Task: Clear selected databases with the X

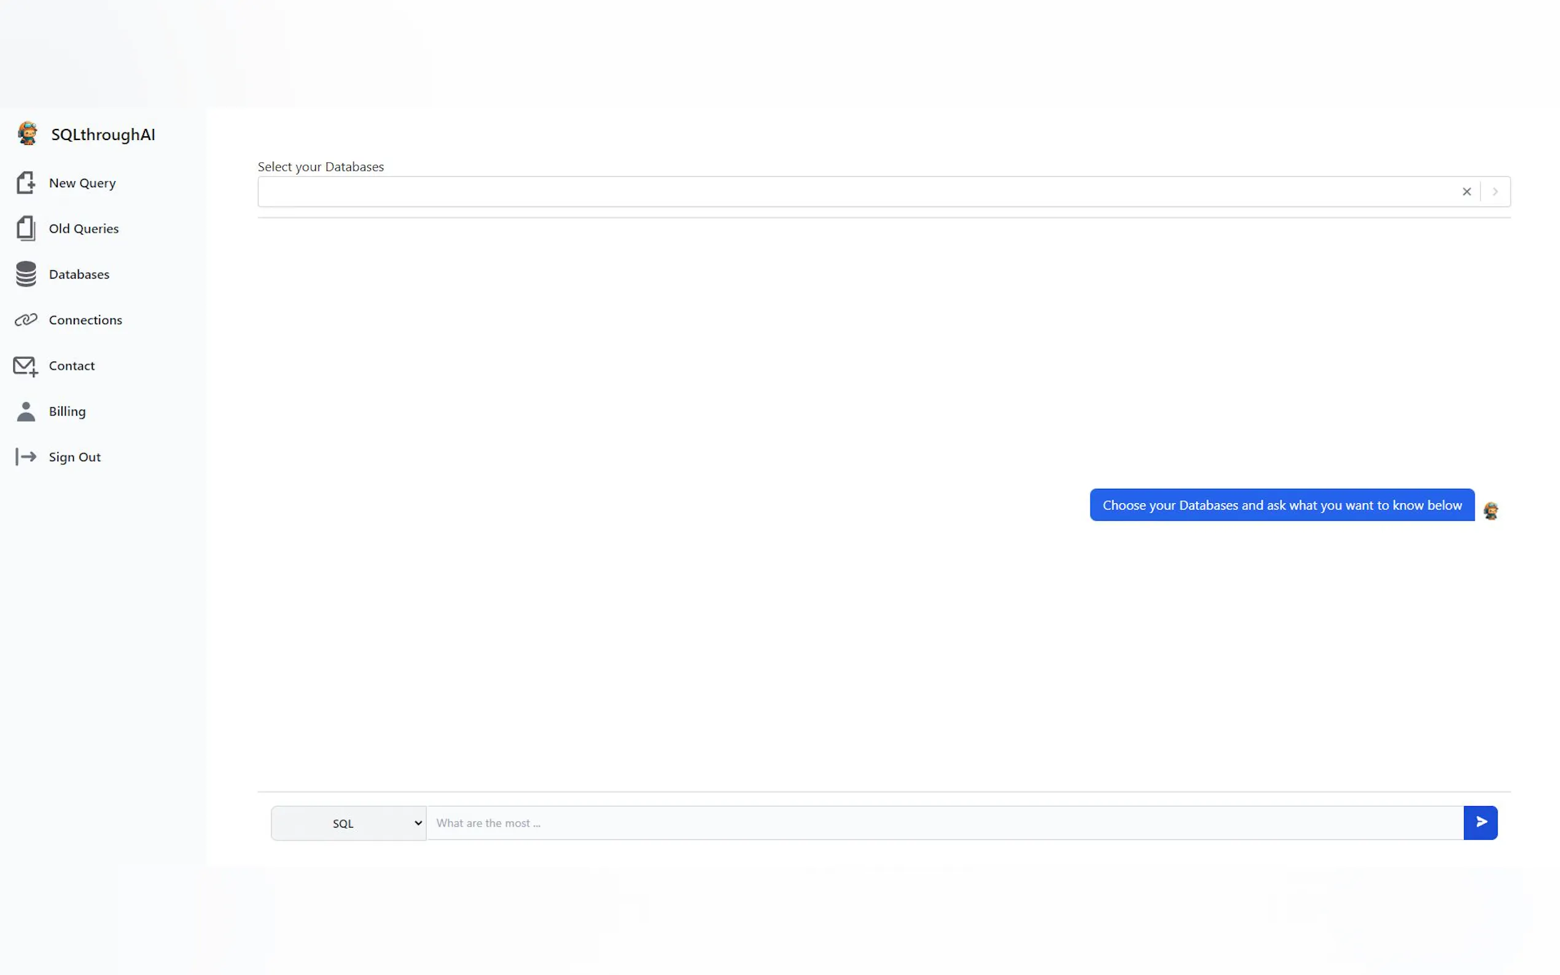Action: click(1467, 192)
